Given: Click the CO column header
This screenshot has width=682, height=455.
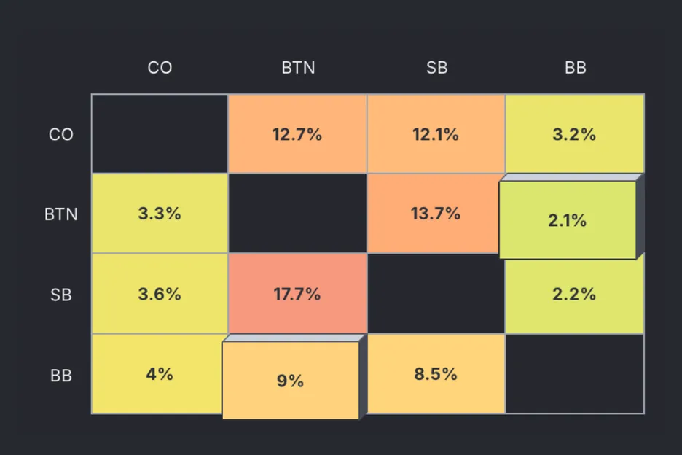Looking at the screenshot, I should coord(160,68).
